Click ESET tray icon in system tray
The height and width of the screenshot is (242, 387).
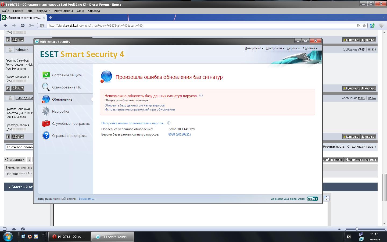coord(361,239)
